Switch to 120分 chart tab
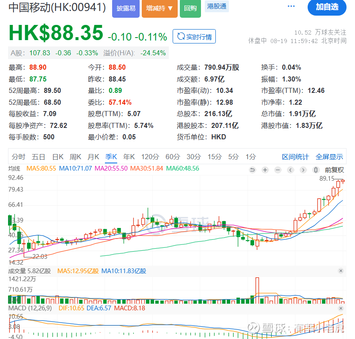 (x=150, y=157)
